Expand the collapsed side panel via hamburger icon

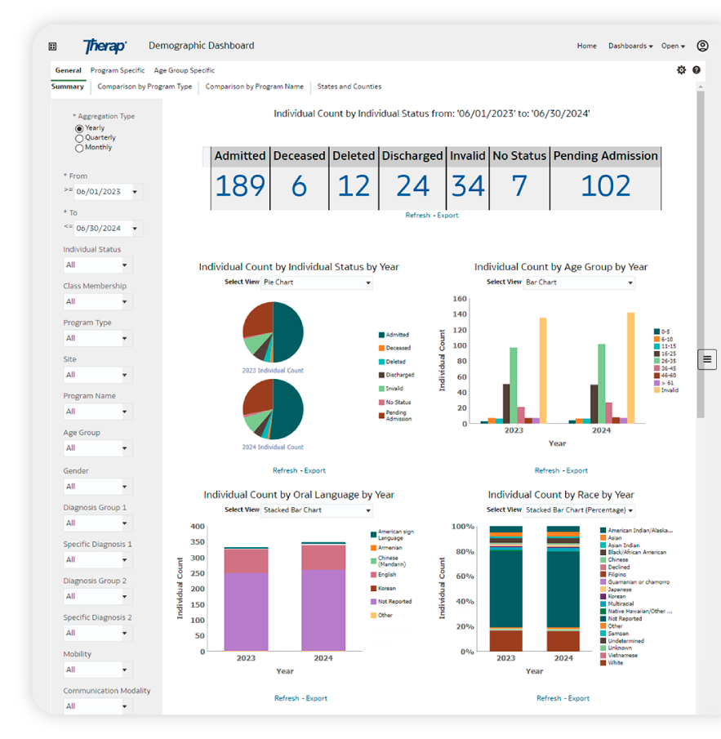[x=707, y=358]
